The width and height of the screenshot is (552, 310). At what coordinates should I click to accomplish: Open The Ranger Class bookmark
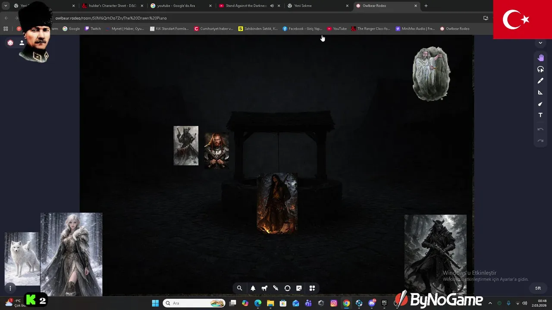click(370, 29)
